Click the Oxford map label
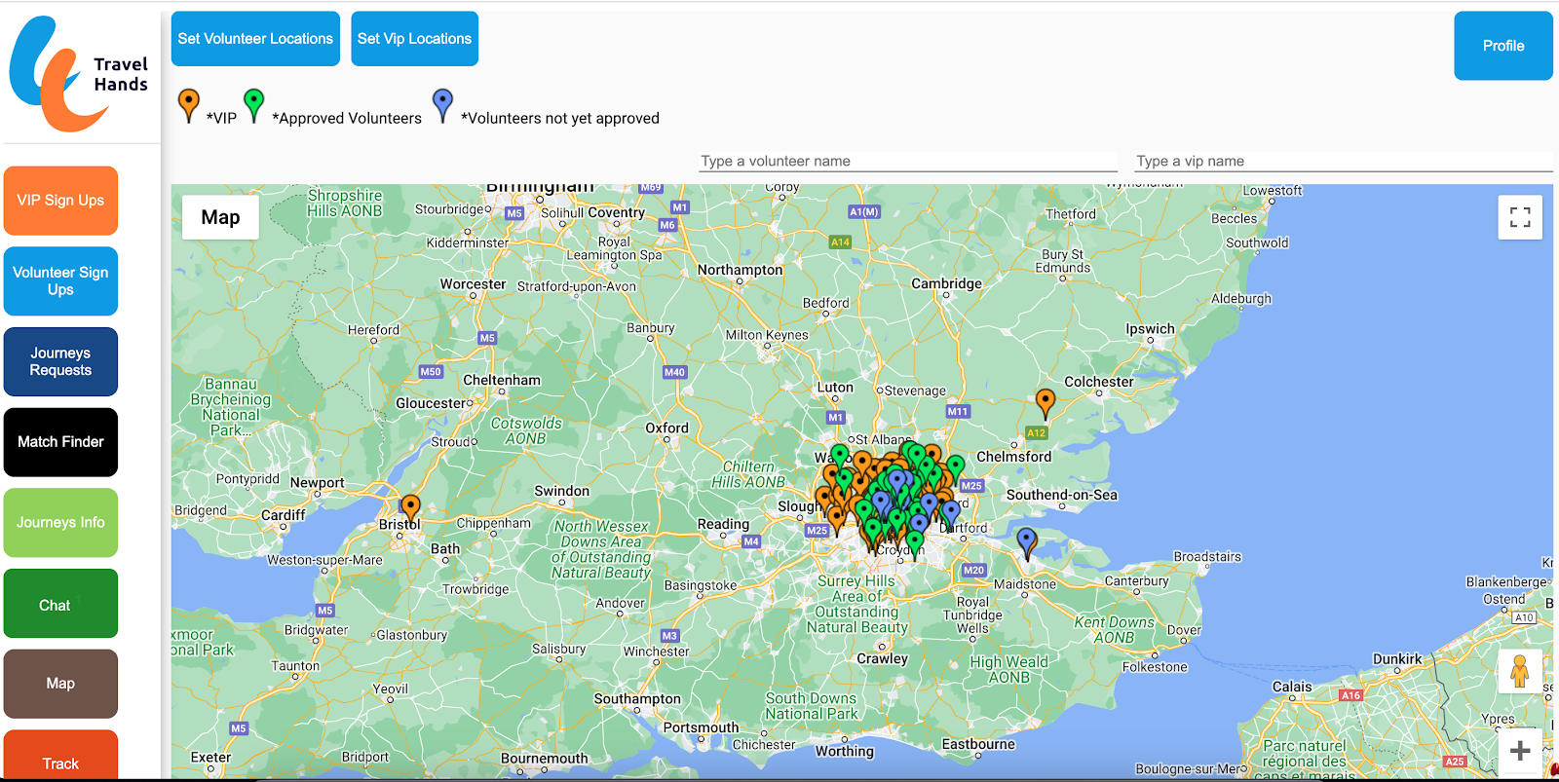Image resolution: width=1559 pixels, height=782 pixels. (x=666, y=428)
